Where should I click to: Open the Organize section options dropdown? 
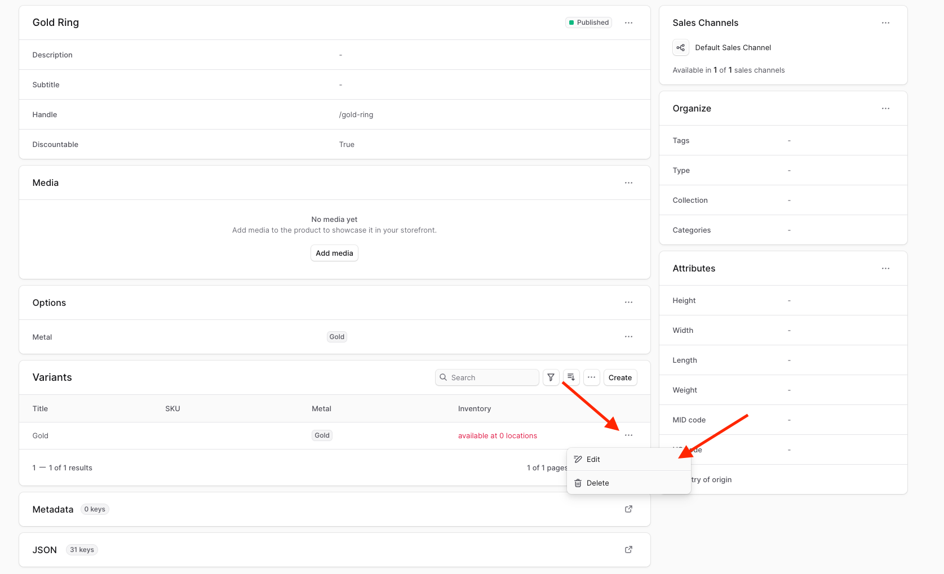(885, 108)
